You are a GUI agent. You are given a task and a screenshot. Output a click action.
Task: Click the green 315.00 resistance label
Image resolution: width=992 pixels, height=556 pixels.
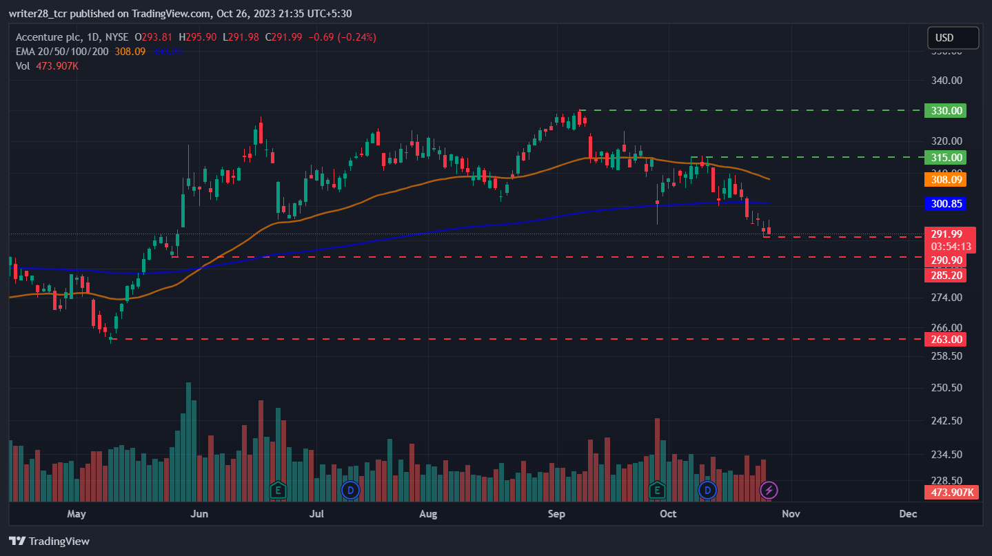point(945,157)
